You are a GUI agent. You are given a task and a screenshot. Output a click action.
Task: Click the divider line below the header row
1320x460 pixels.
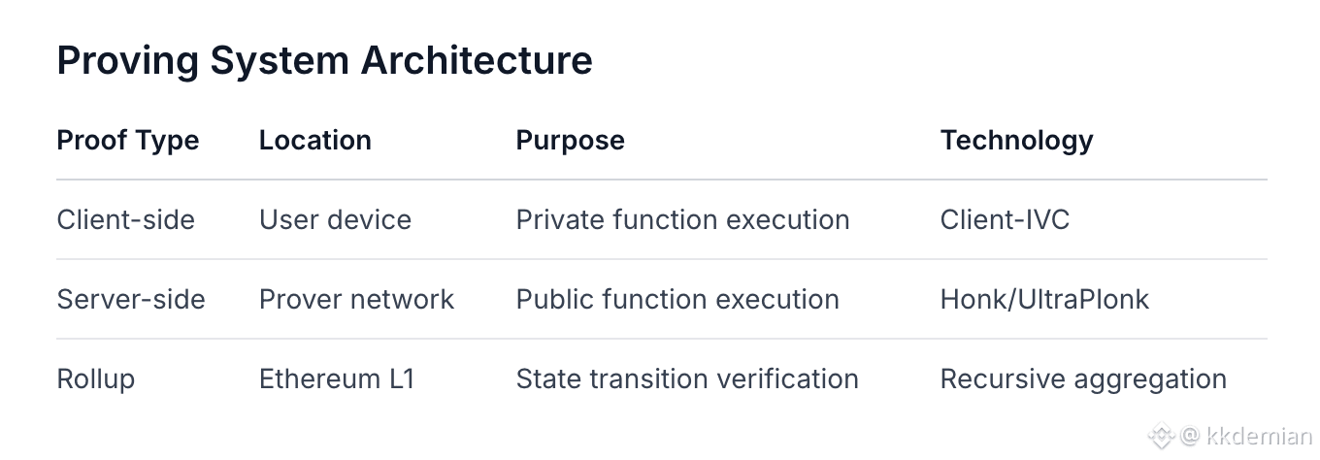pyautogui.click(x=662, y=180)
